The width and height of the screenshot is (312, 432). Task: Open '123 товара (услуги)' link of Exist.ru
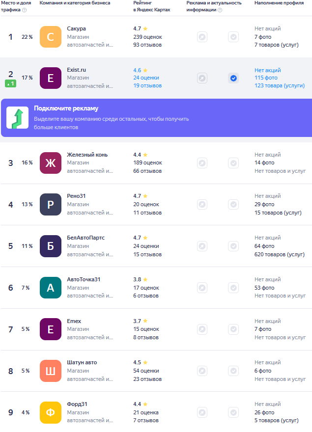(x=279, y=86)
